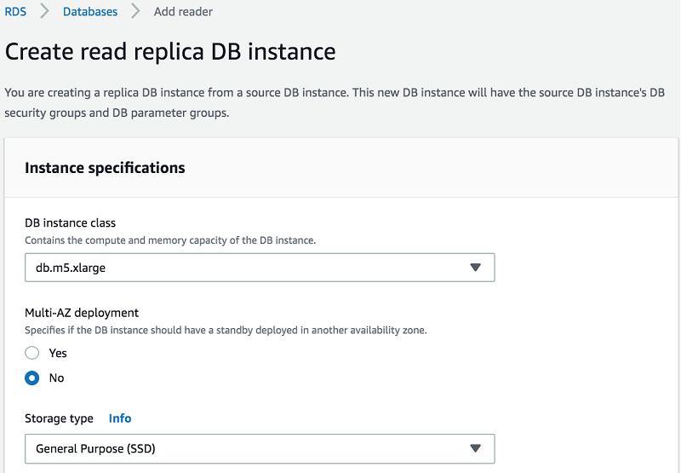Viewport: 681px width, 473px height.
Task: Click the chevron separator after Databases
Action: [135, 12]
